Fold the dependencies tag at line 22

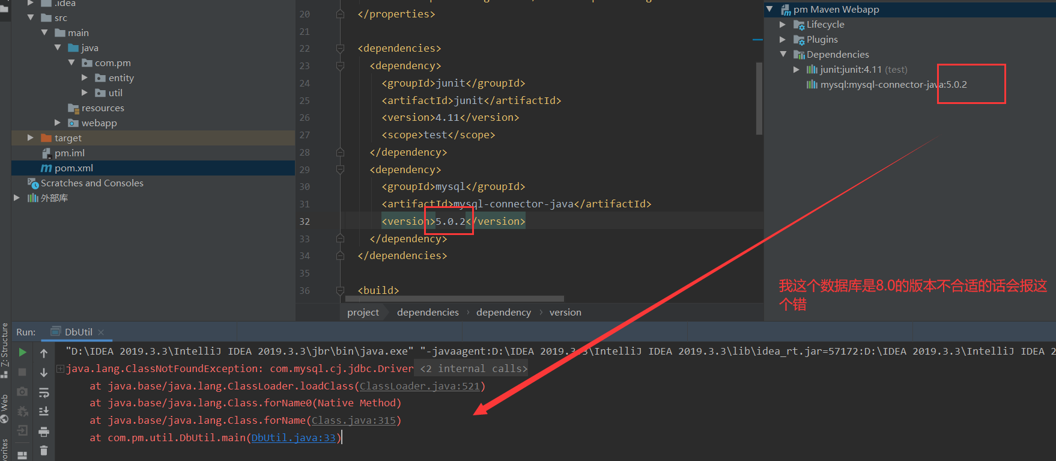340,48
